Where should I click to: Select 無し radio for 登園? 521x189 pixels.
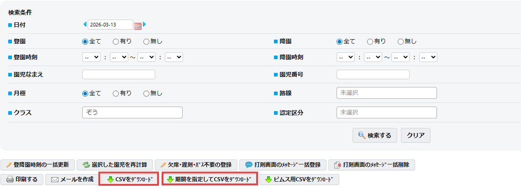tap(146, 41)
